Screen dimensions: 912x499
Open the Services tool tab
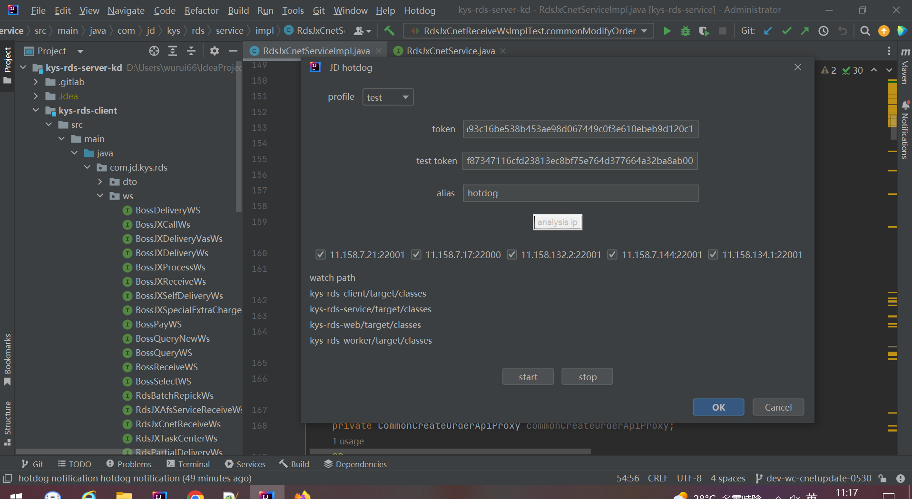pyautogui.click(x=245, y=464)
